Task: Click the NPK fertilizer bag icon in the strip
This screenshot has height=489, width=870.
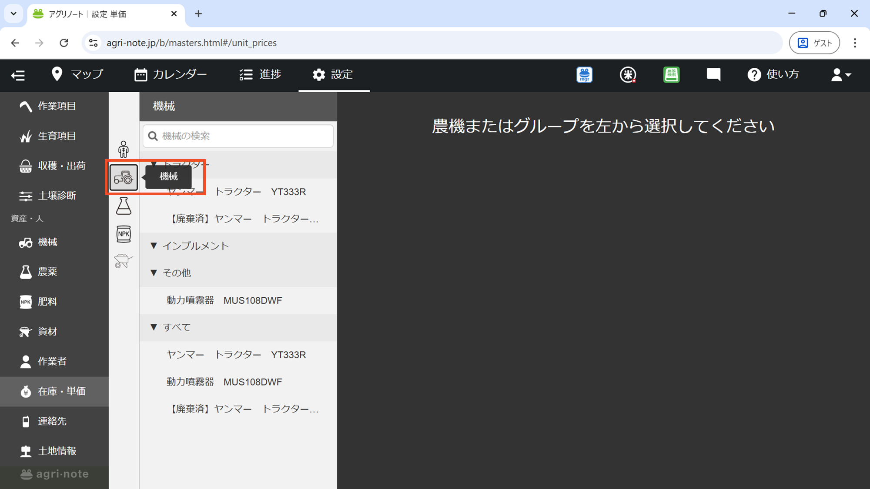Action: [x=124, y=234]
